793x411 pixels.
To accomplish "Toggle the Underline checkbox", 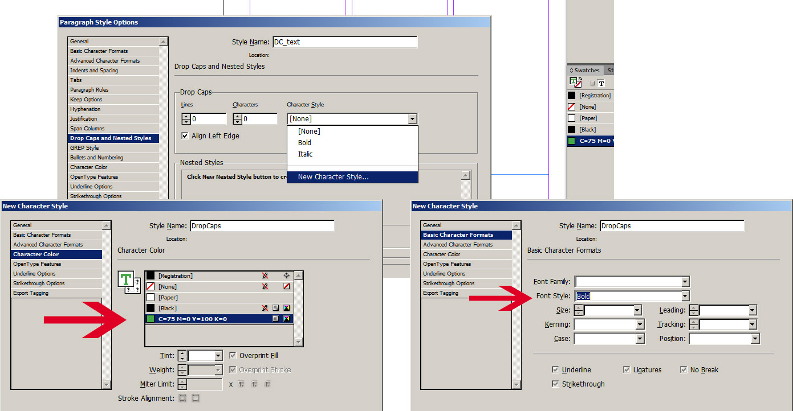I will tap(556, 369).
